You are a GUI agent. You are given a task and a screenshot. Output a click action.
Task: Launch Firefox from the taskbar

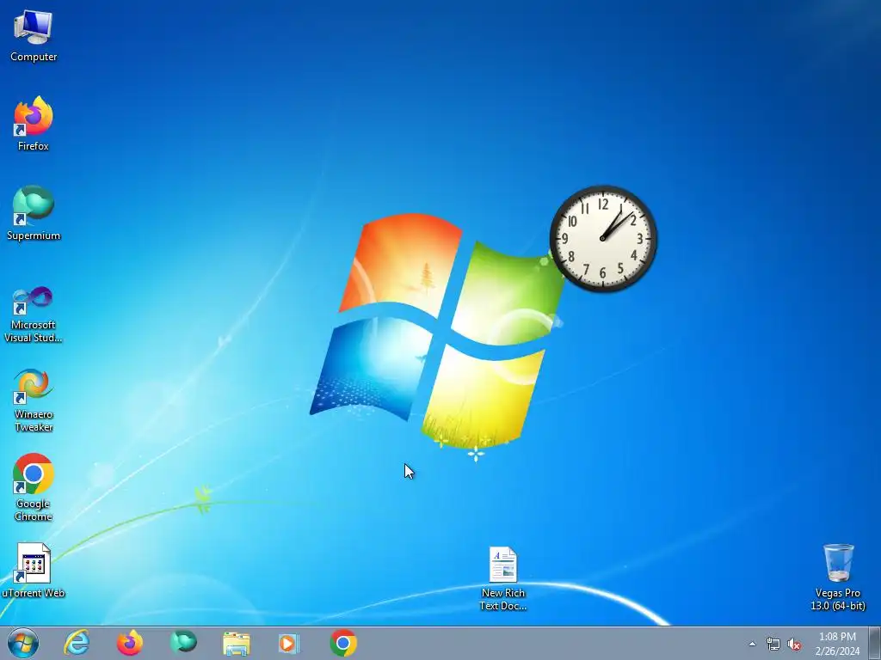[x=130, y=643]
